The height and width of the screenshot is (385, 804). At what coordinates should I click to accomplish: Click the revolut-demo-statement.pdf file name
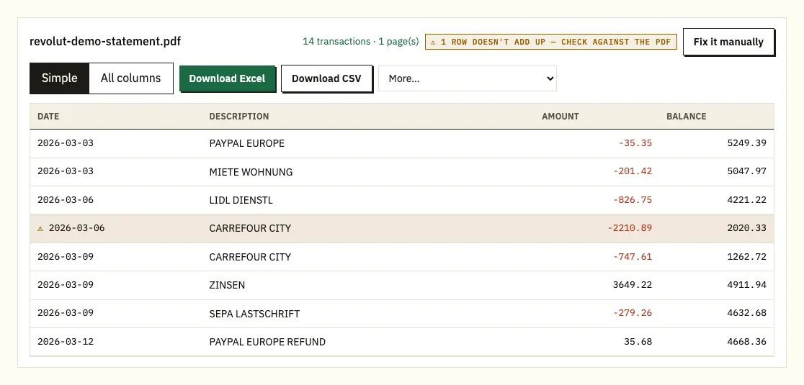[105, 42]
